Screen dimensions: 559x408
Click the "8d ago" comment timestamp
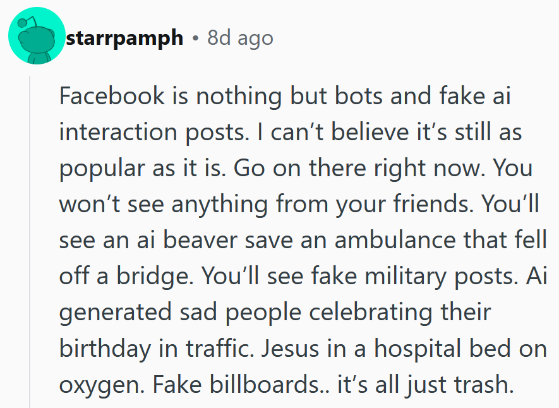[x=240, y=38]
